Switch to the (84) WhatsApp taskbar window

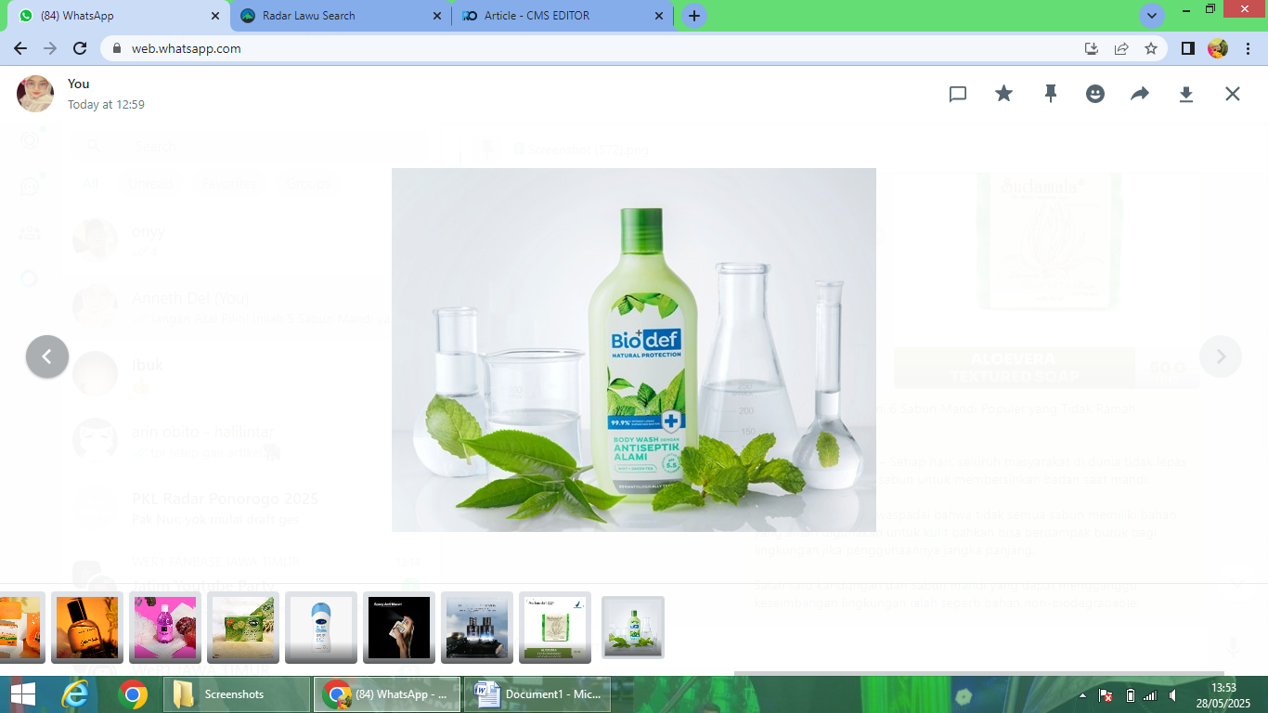[x=387, y=694]
